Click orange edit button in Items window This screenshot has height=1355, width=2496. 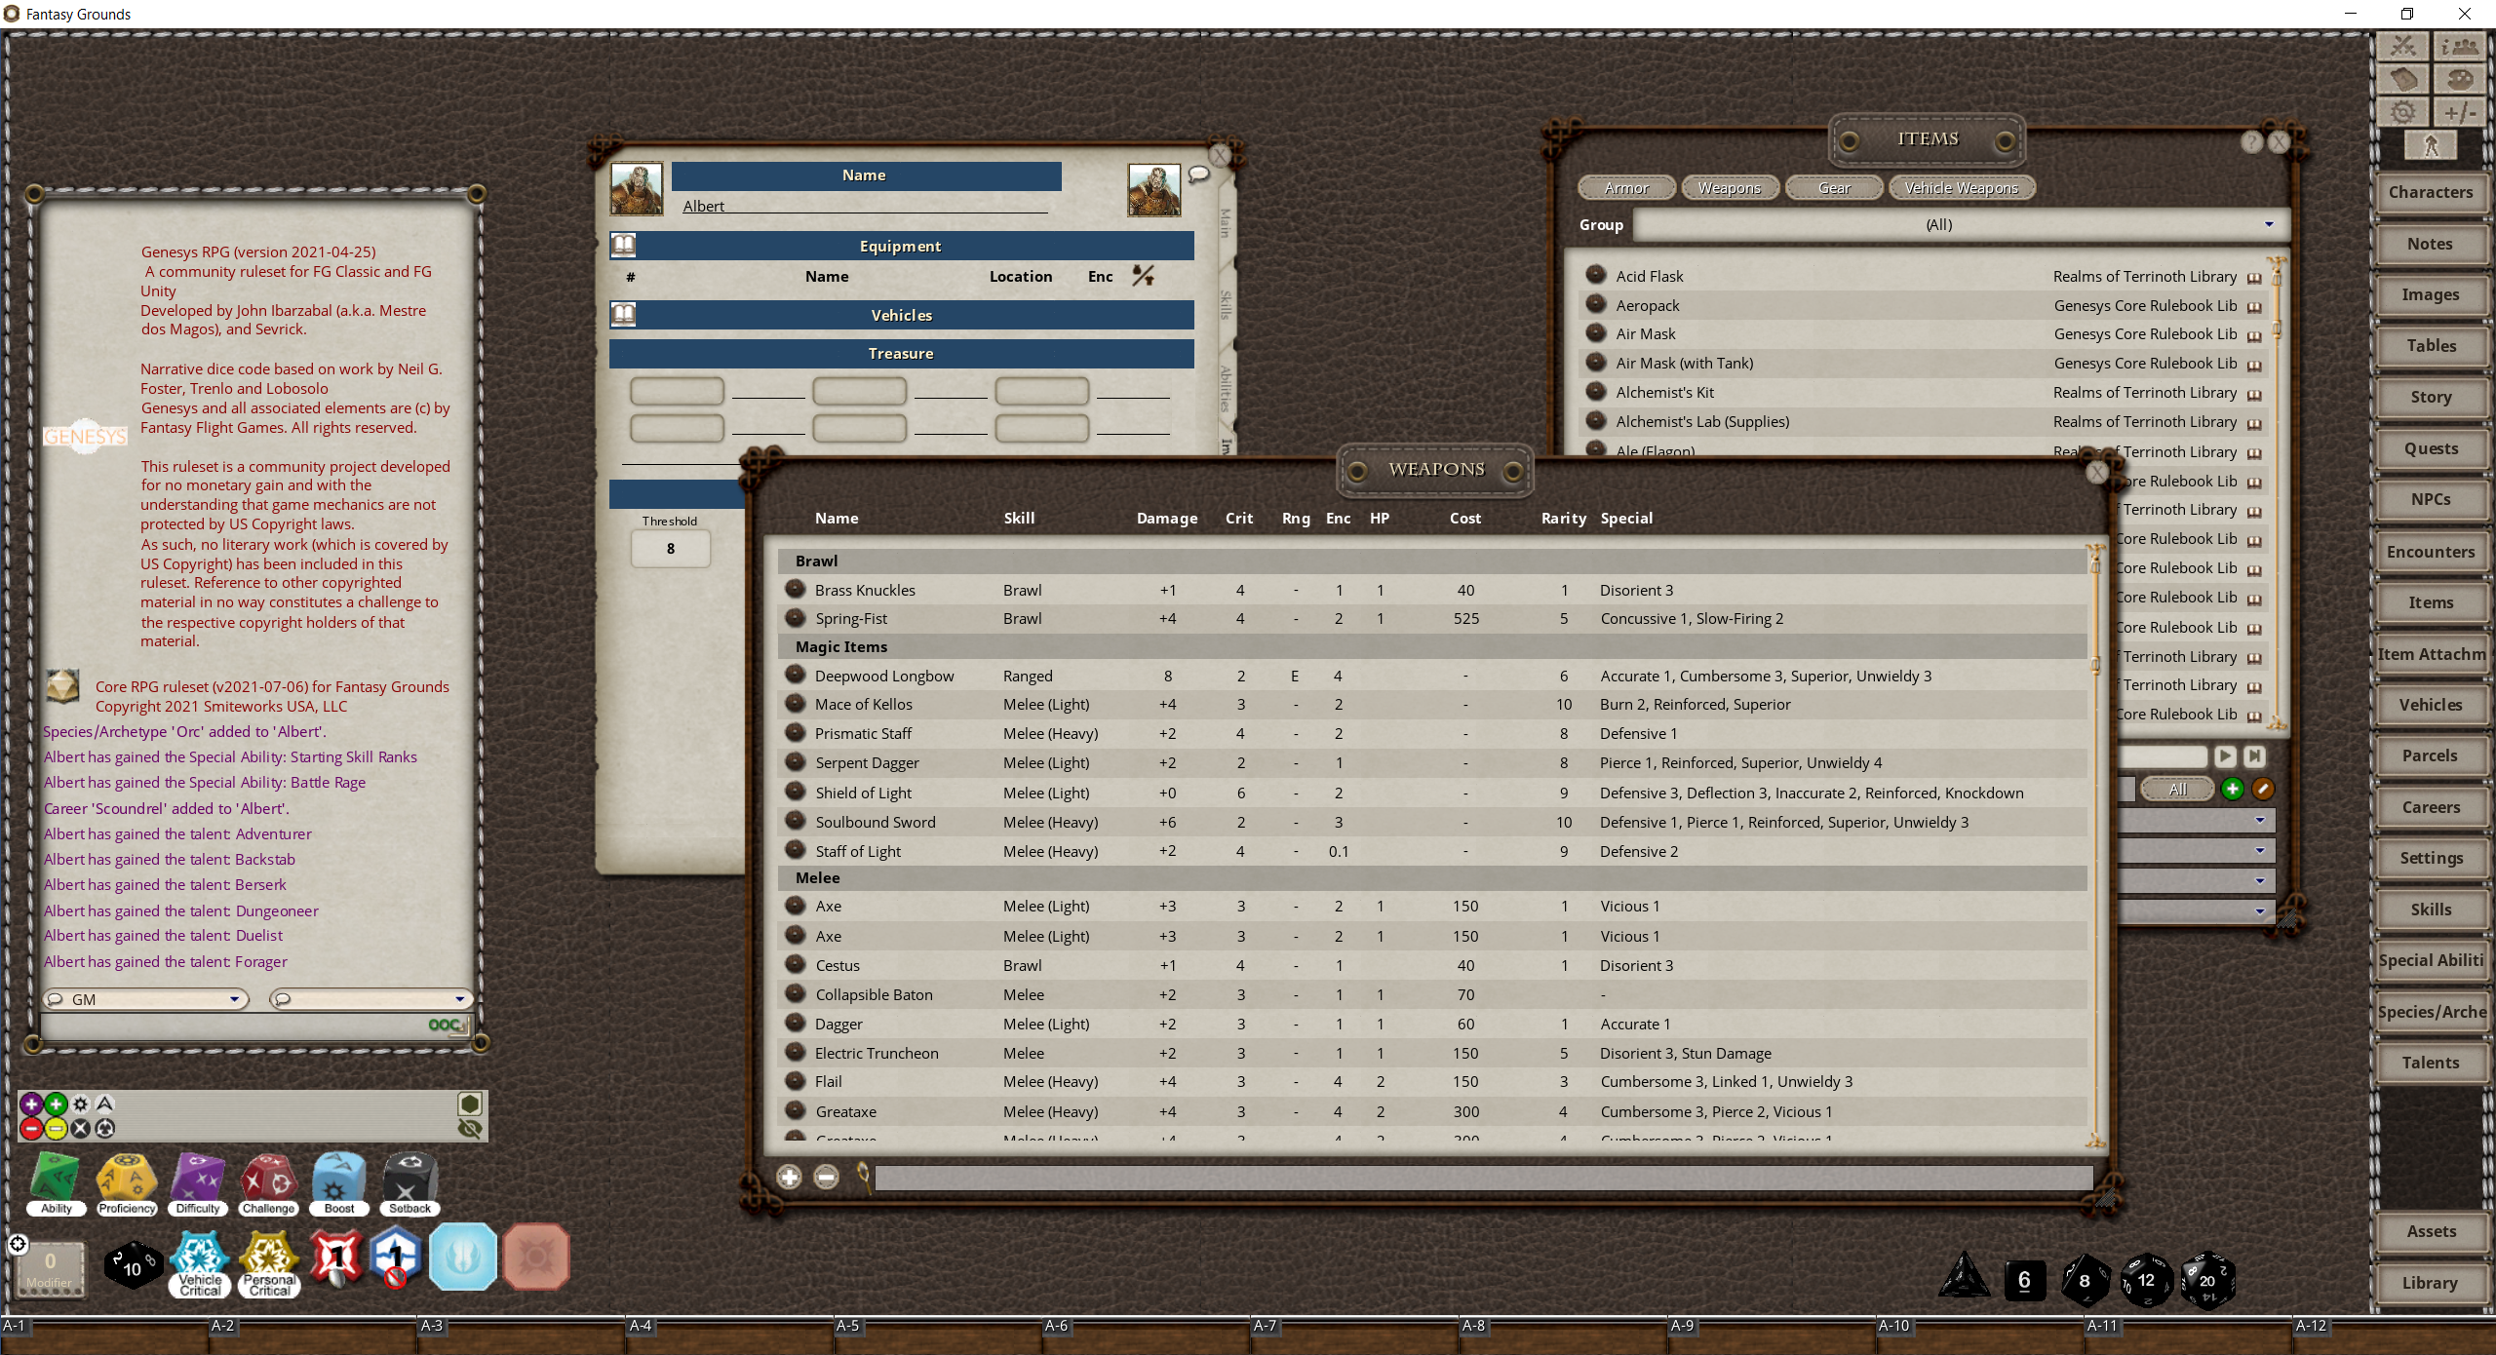point(2263,789)
